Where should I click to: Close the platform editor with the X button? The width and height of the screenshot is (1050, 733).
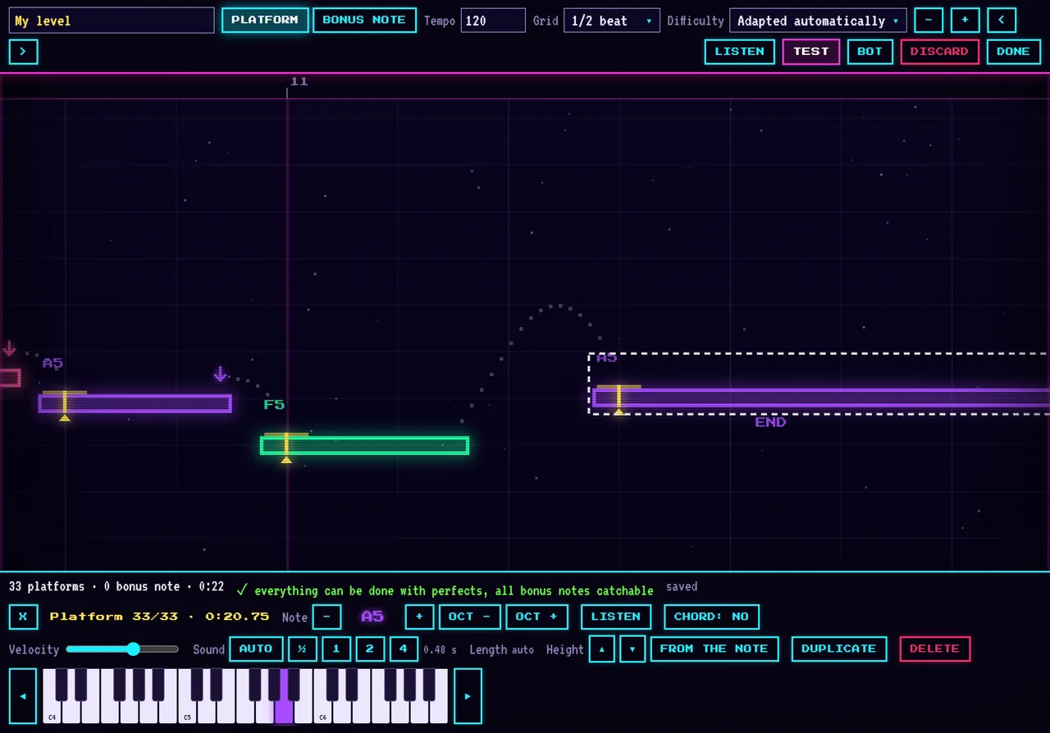click(x=23, y=617)
